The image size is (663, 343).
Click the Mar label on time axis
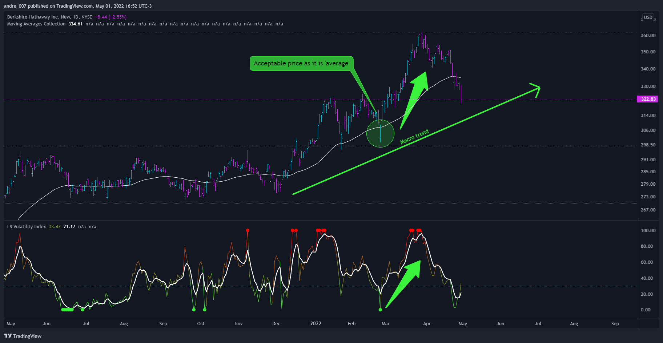click(x=386, y=324)
